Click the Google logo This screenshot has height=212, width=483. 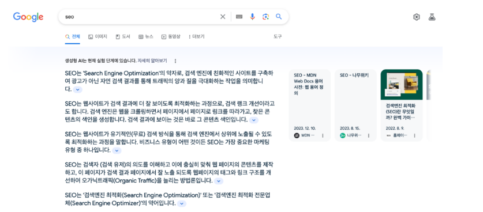pyautogui.click(x=28, y=17)
